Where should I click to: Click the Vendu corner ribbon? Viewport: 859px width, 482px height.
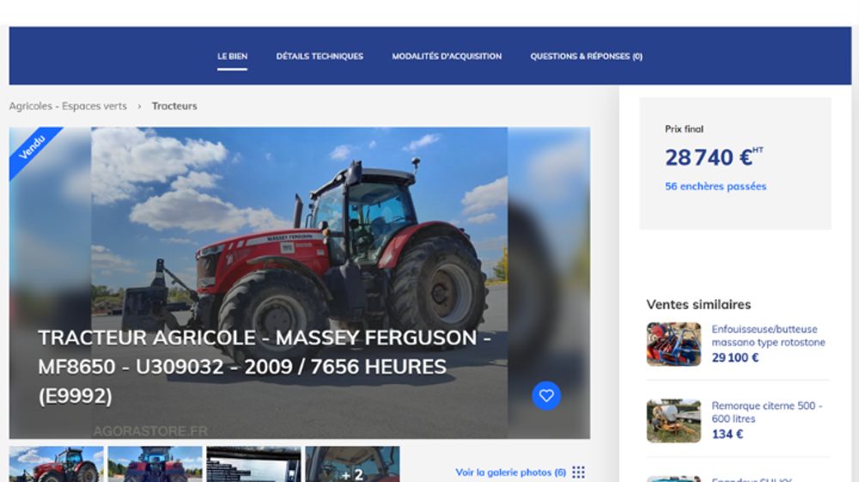pos(33,149)
